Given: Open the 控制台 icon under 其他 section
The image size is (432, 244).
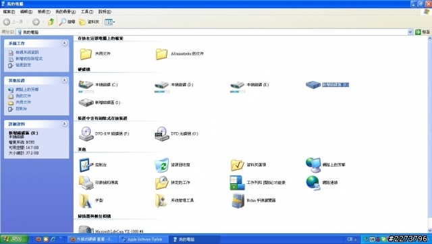Looking at the screenshot, I should (x=86, y=164).
